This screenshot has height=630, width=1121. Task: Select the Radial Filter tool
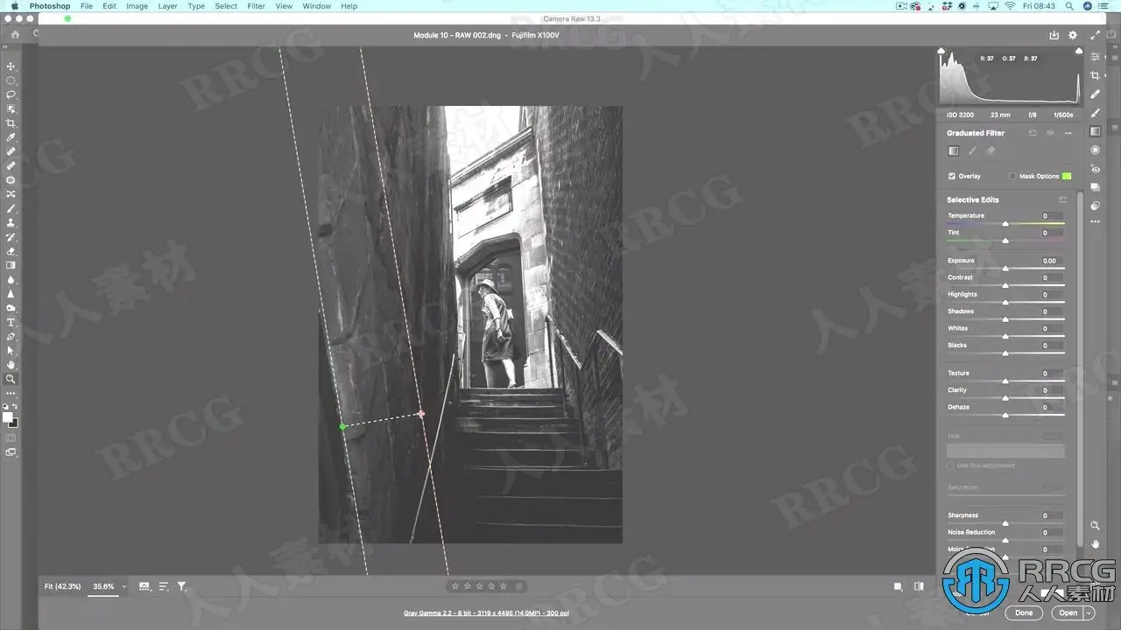pyautogui.click(x=1095, y=150)
